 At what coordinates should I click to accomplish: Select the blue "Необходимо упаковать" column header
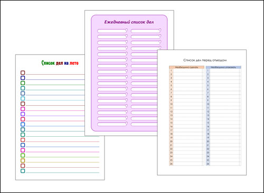coord(223,67)
